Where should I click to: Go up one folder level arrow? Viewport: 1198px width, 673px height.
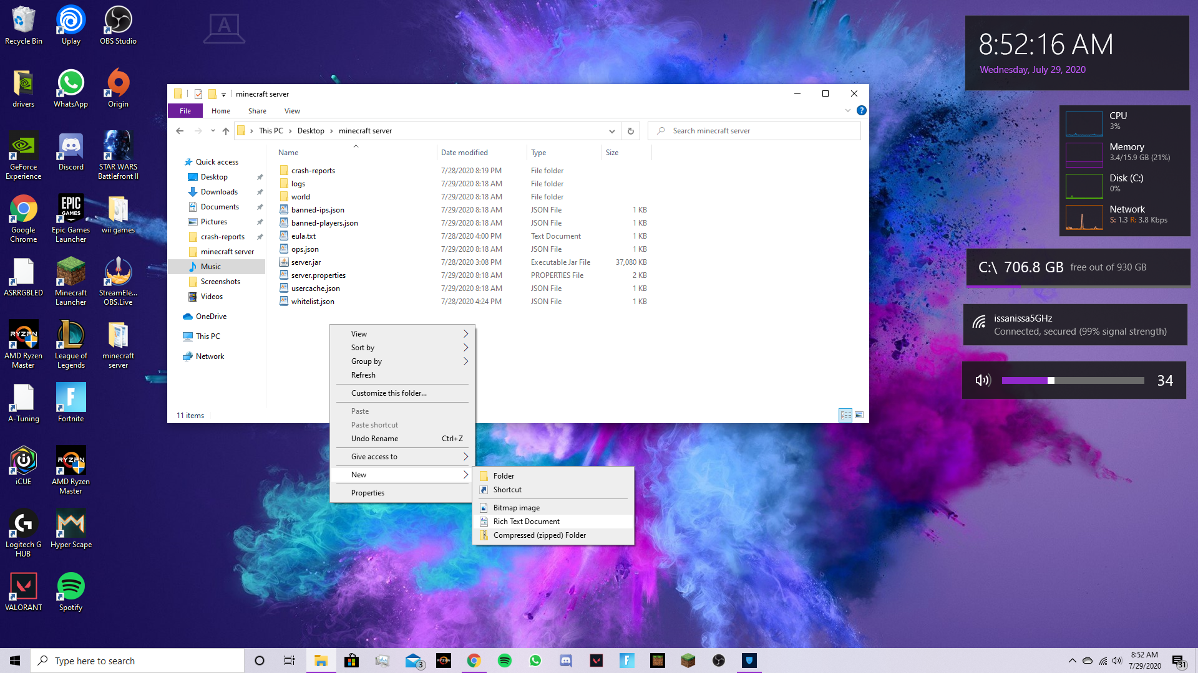pyautogui.click(x=226, y=131)
